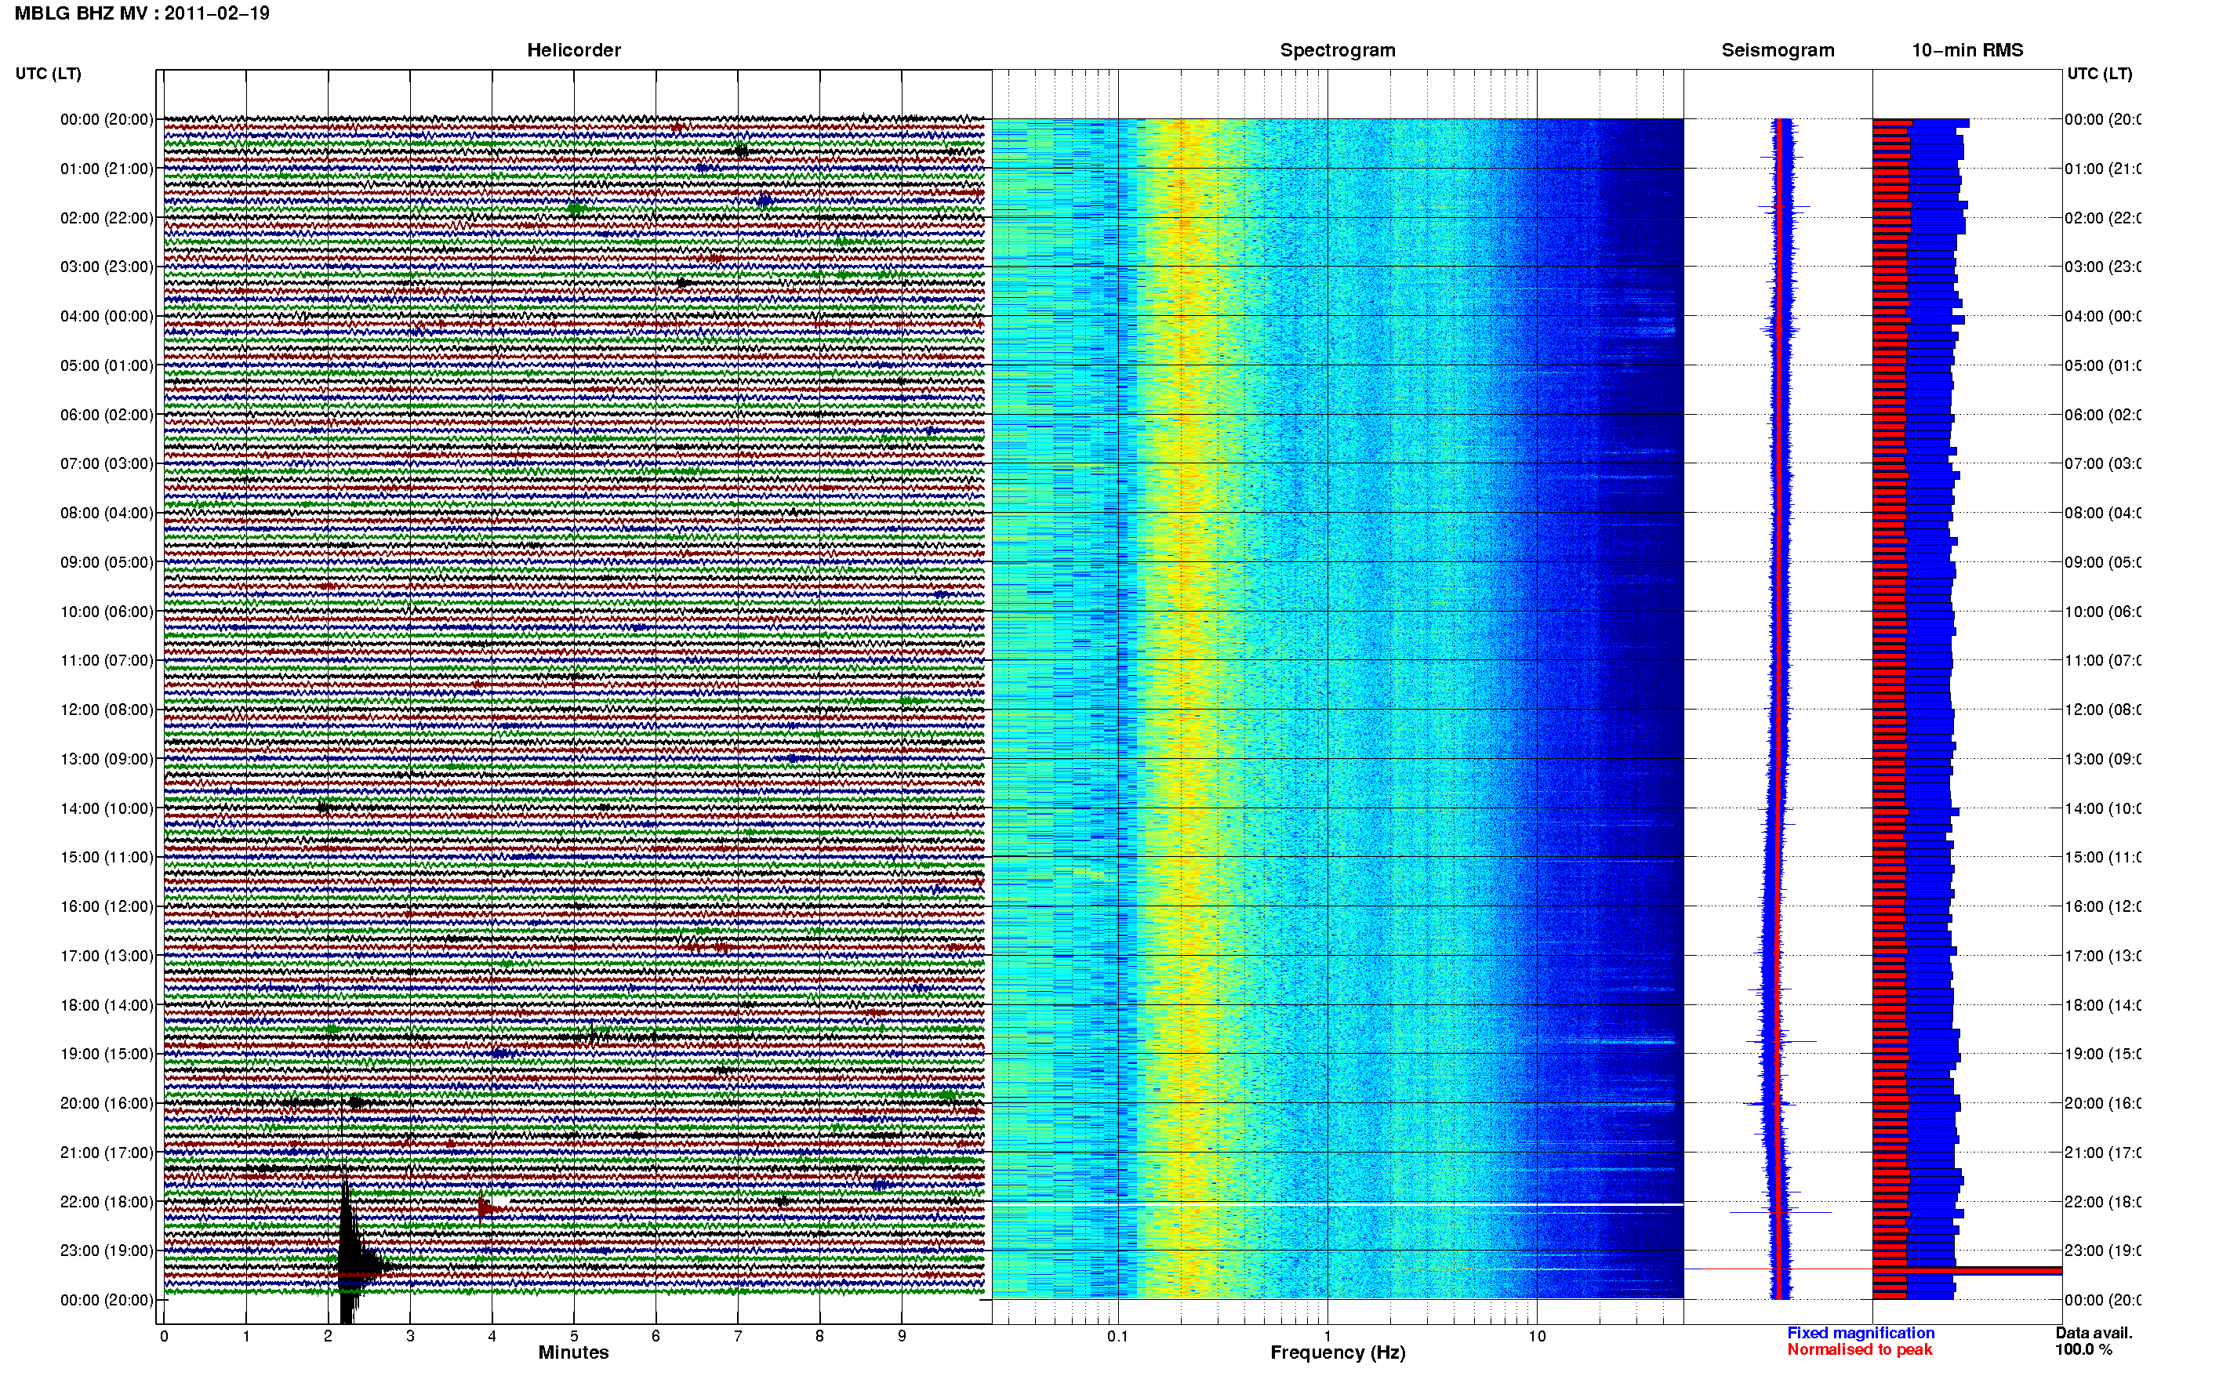2230x1394 pixels.
Task: Click the left time label '19:00 (15:00)'
Action: (x=107, y=1054)
